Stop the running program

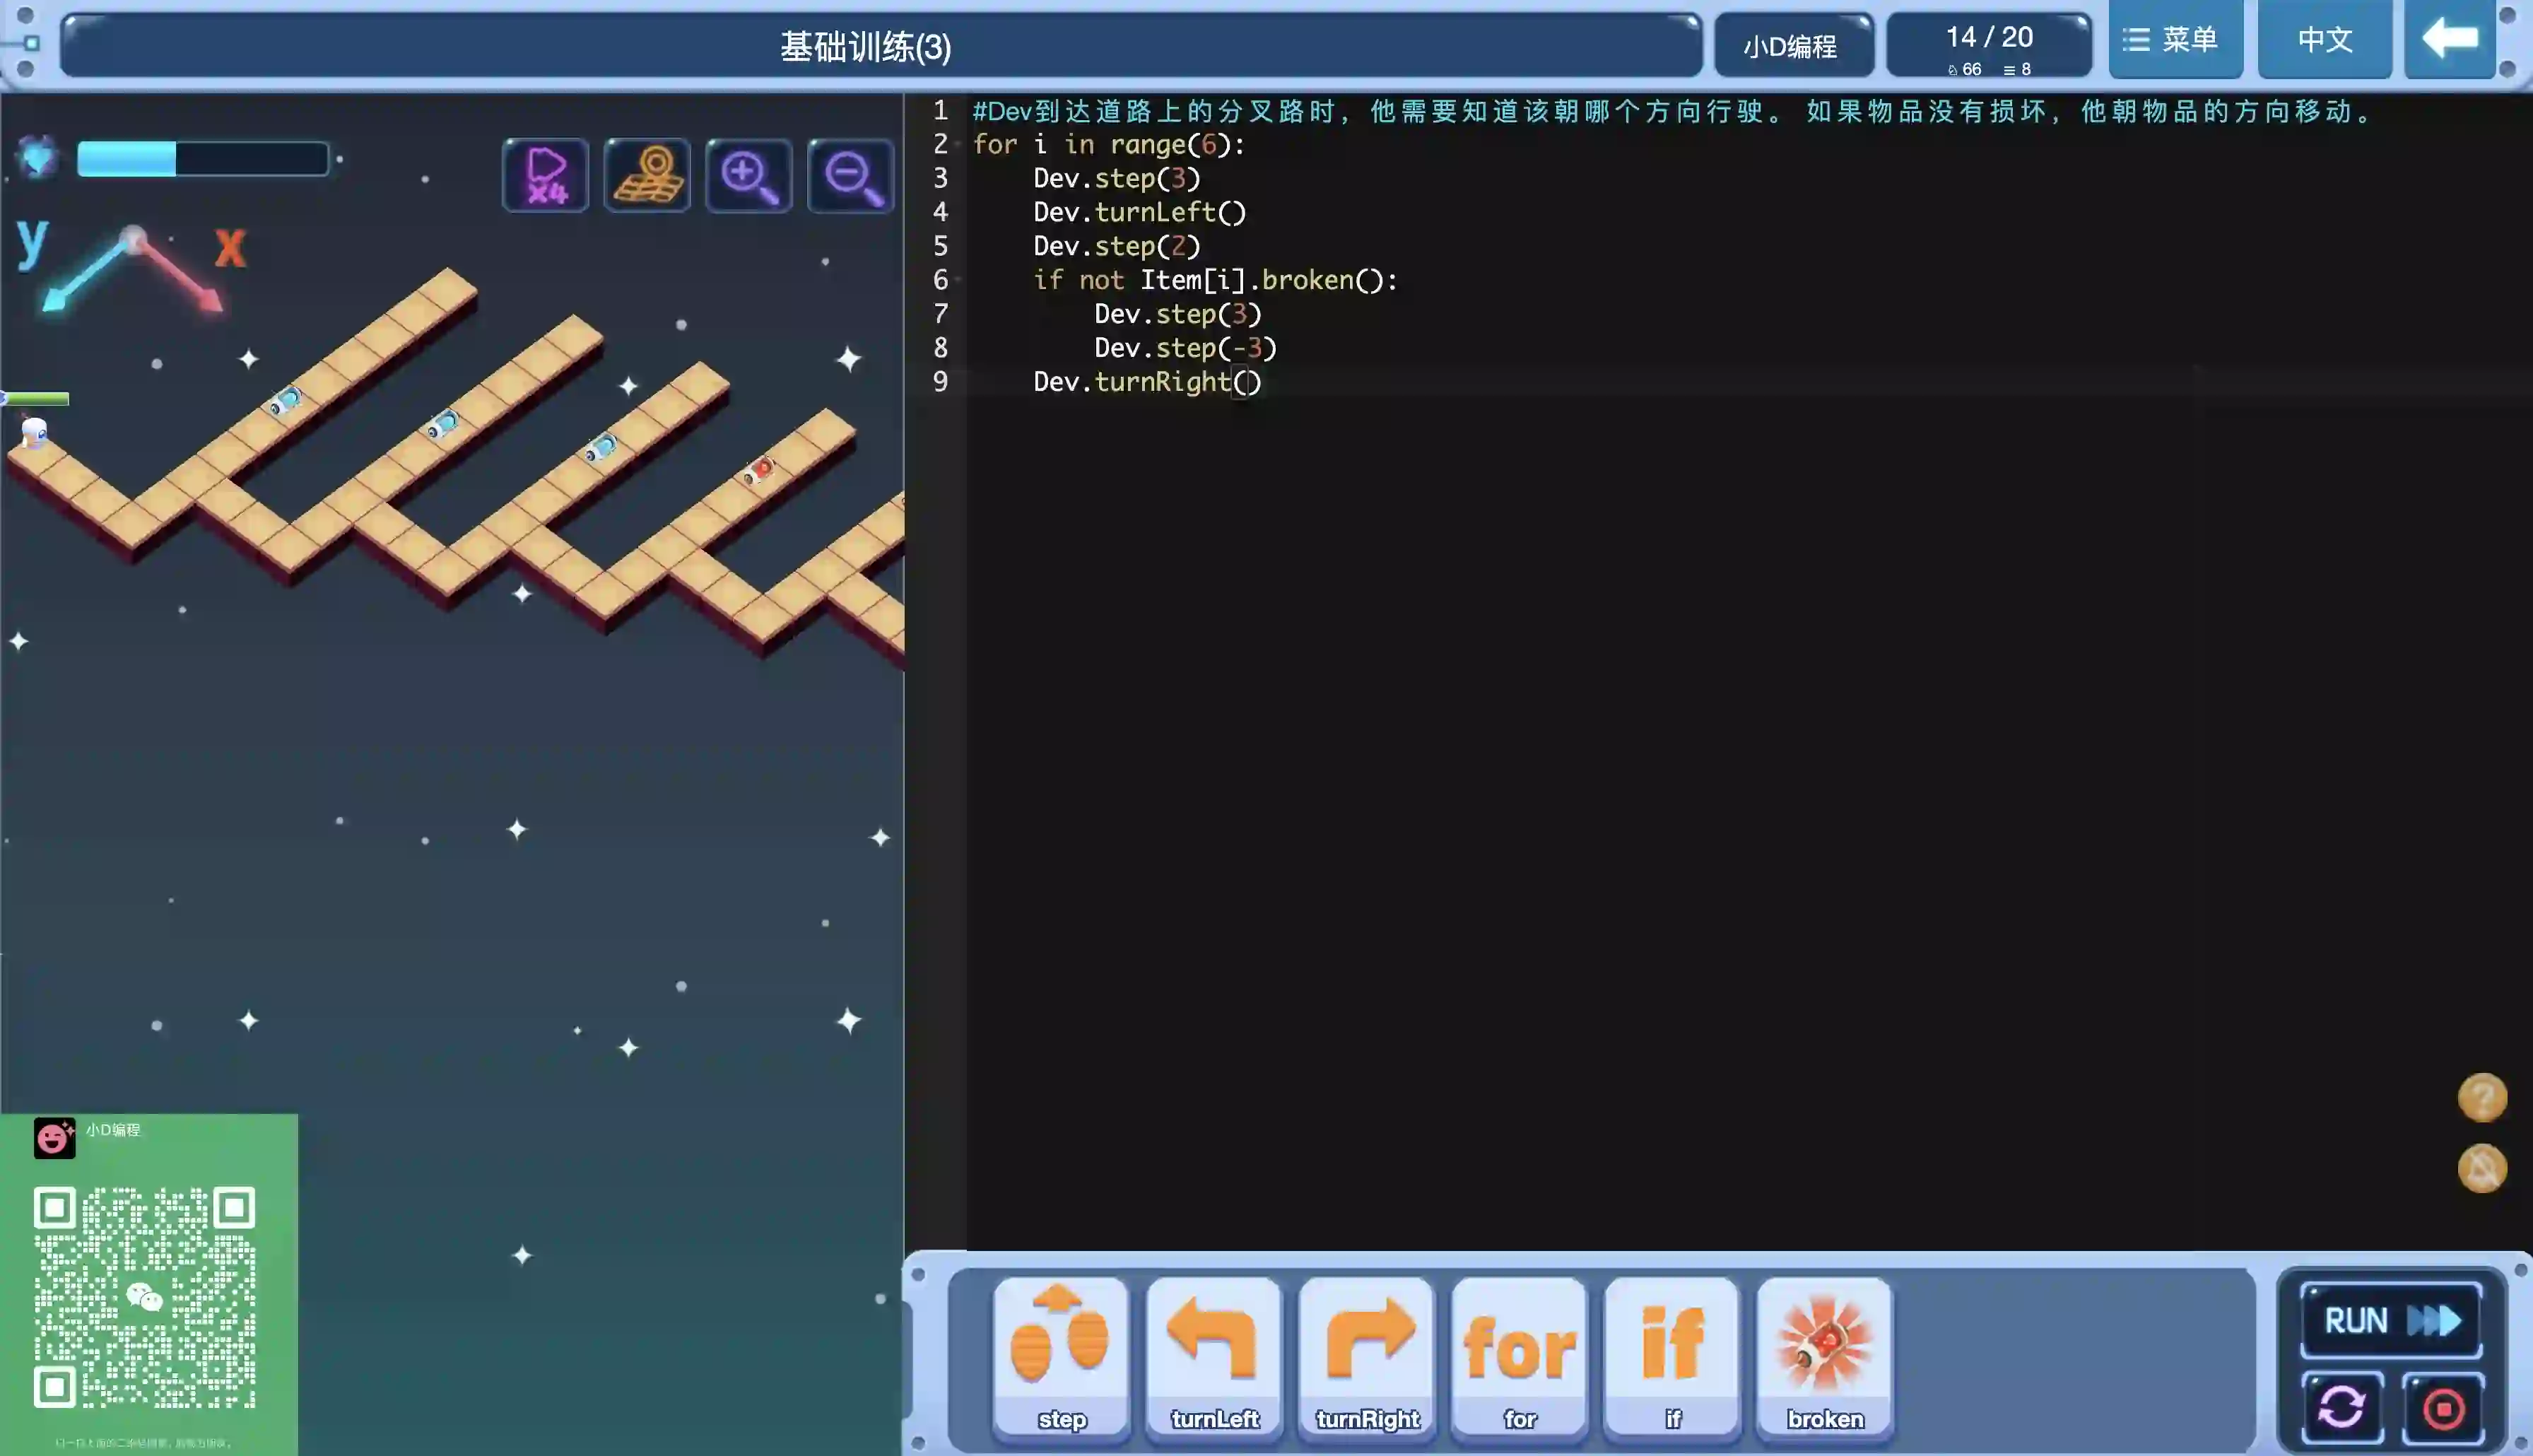[x=2443, y=1409]
